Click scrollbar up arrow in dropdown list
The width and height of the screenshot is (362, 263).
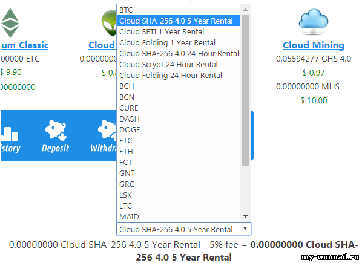[245, 10]
